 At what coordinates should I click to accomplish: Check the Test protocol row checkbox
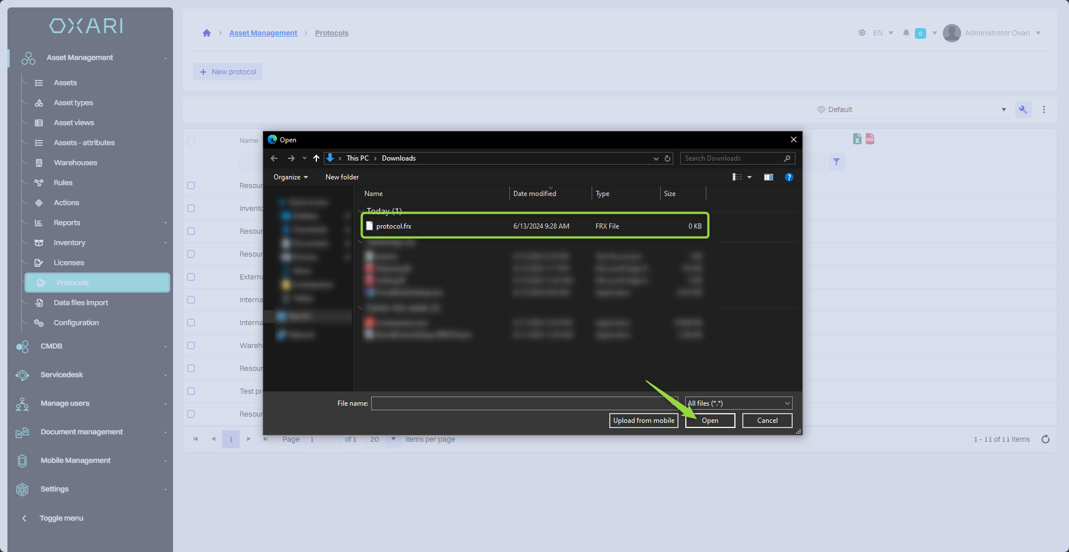click(191, 391)
